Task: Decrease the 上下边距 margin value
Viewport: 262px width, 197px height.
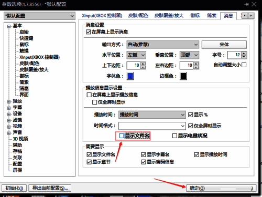Action: coord(143,67)
